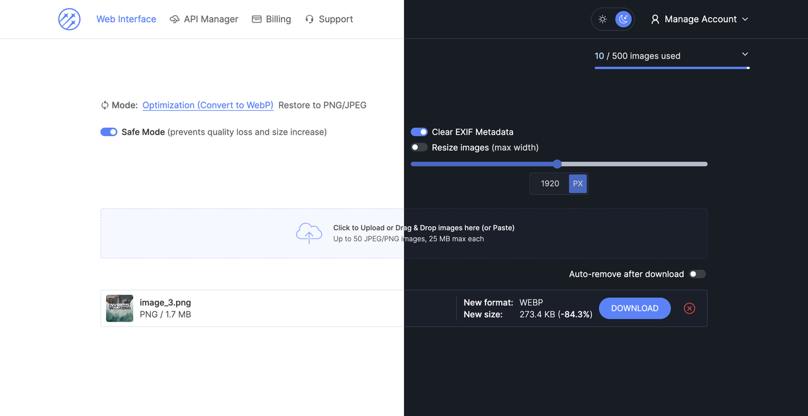This screenshot has height=416, width=808.
Task: Click the max width slider handle
Action: (x=557, y=164)
